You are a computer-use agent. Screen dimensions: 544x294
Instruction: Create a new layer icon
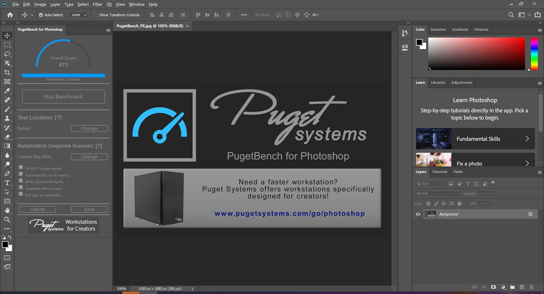click(522, 287)
